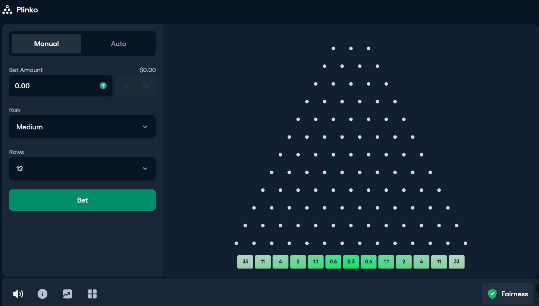This screenshot has height=306, width=539.
Task: Expand the Rows dropdown showing 12
Action: (x=82, y=169)
